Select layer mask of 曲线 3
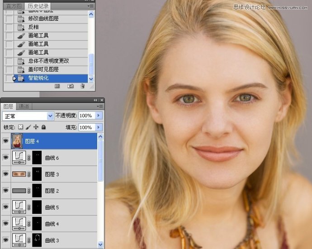The height and width of the screenshot is (249, 312). pyautogui.click(x=37, y=240)
